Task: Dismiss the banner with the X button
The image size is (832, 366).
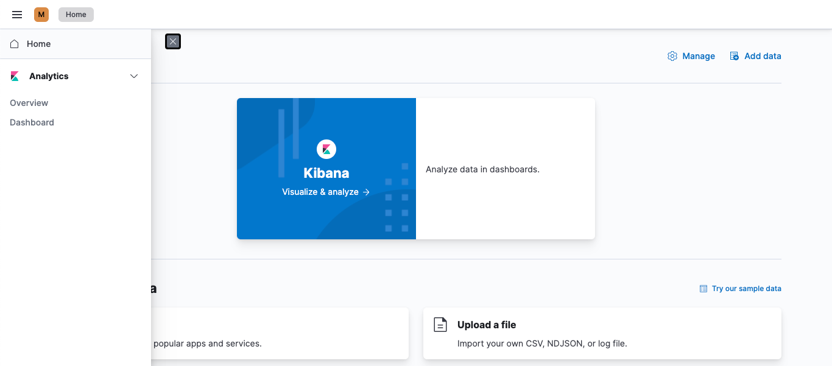Action: coord(172,41)
